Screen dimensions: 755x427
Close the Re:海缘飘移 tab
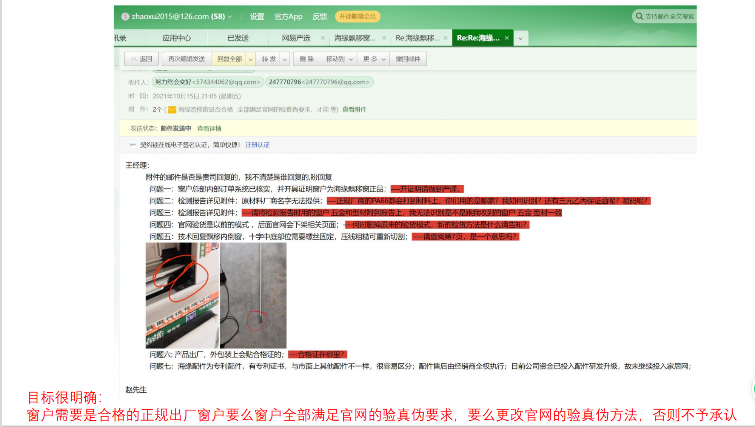(445, 38)
